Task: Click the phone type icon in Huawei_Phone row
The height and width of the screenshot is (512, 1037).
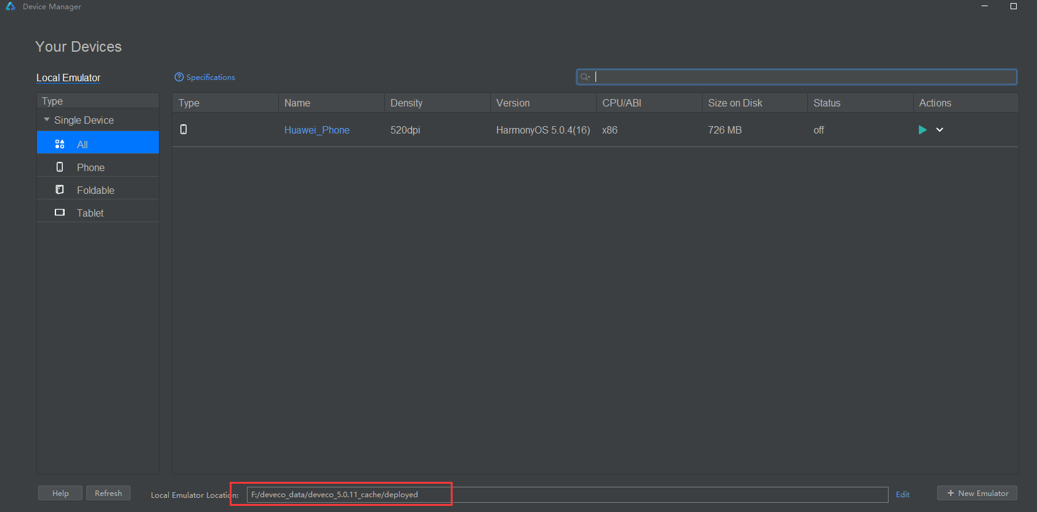Action: (x=184, y=129)
